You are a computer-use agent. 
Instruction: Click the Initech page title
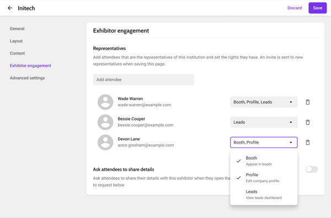pyautogui.click(x=26, y=8)
